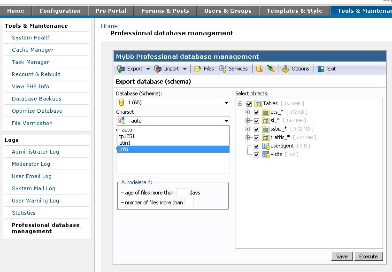Open the Files manager icon
392x272 pixels.
198,69
